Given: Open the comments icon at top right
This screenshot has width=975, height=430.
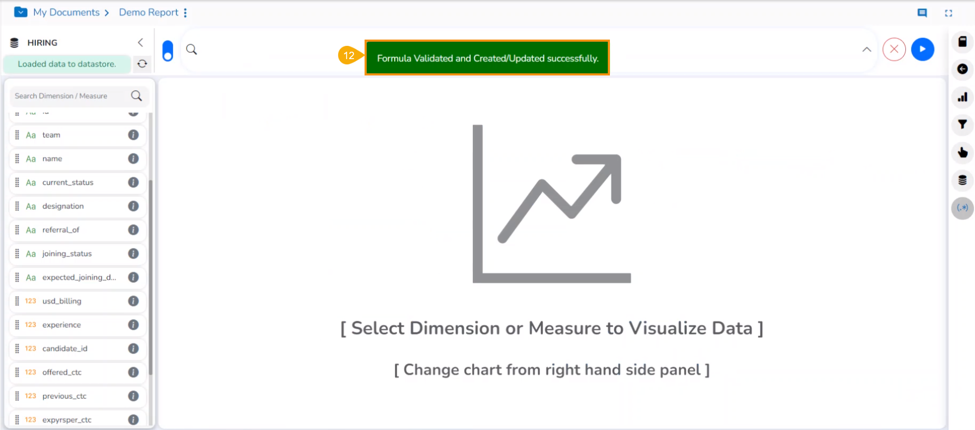Looking at the screenshot, I should pos(922,13).
